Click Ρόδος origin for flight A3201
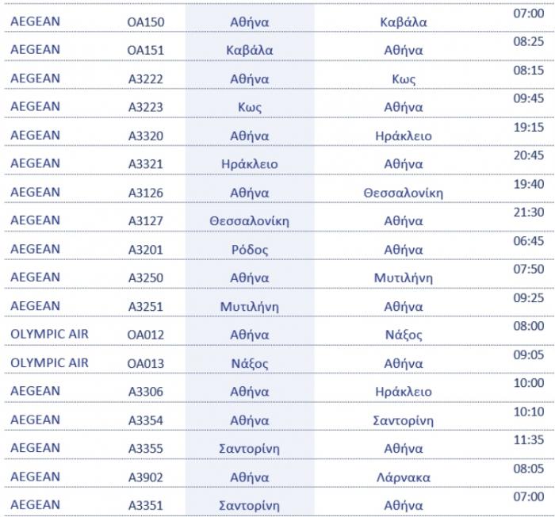Image resolution: width=555 pixels, height=517 pixels. coord(249,250)
